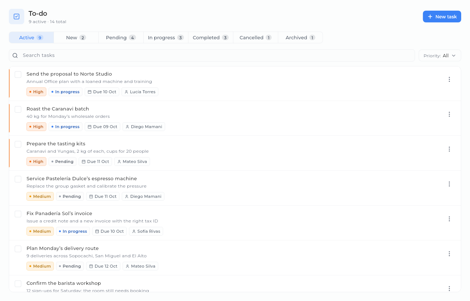
Task: Open the task title Roast the Caranavi batch
Action: pos(58,109)
